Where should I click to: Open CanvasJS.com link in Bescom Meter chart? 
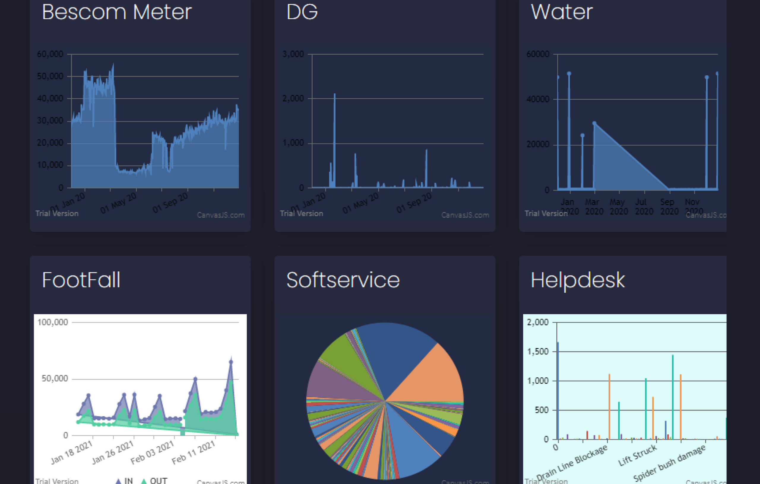[x=221, y=215]
